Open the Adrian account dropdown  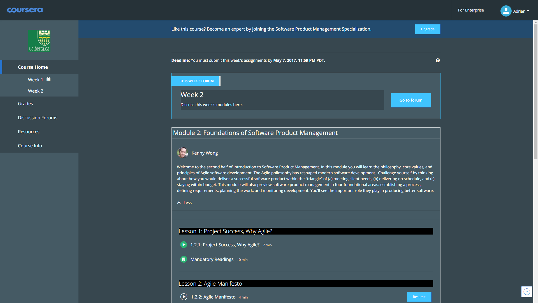pos(521,11)
